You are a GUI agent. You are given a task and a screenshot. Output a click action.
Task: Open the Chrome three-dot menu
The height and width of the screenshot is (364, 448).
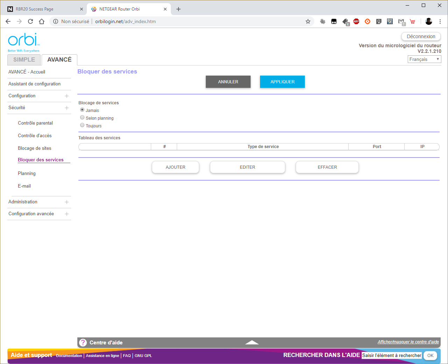pyautogui.click(x=440, y=21)
